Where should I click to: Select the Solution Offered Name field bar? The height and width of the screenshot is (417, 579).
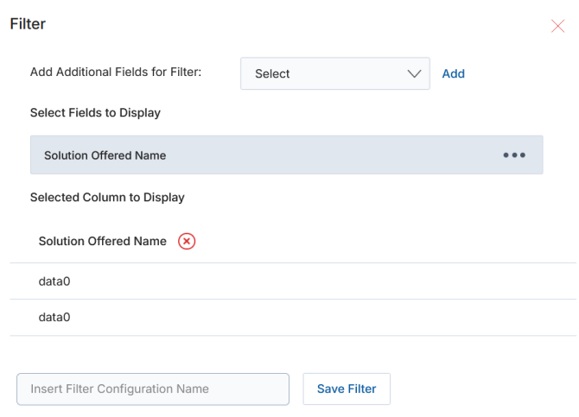pyautogui.click(x=287, y=155)
